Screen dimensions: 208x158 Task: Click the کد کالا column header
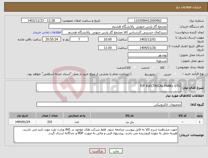[182, 115]
